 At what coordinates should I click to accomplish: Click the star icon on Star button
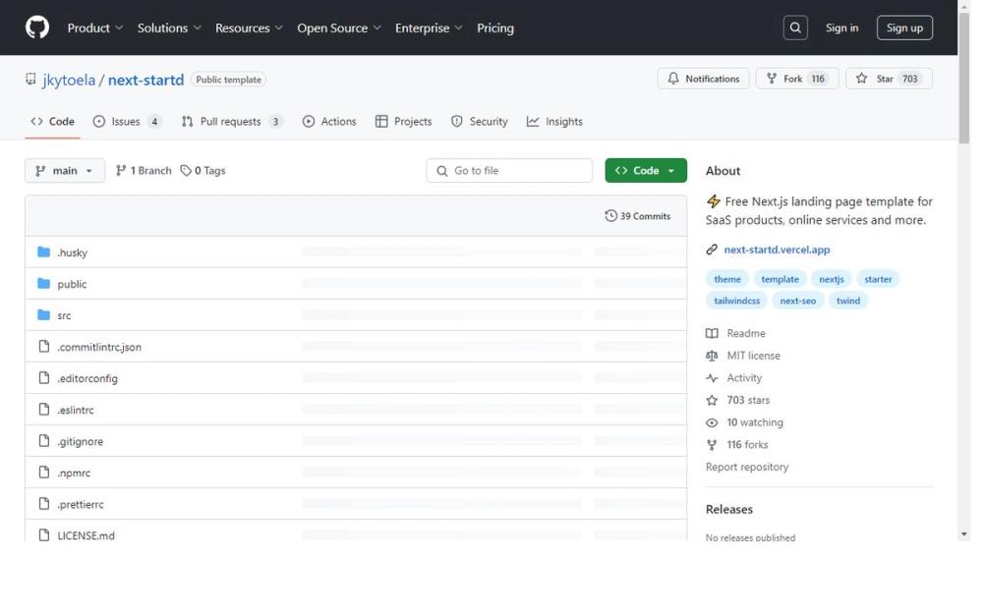862,79
